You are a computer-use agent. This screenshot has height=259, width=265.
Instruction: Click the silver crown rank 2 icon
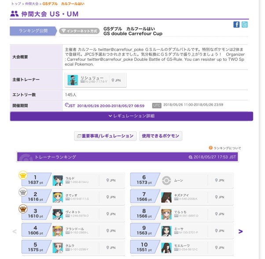click(23, 192)
